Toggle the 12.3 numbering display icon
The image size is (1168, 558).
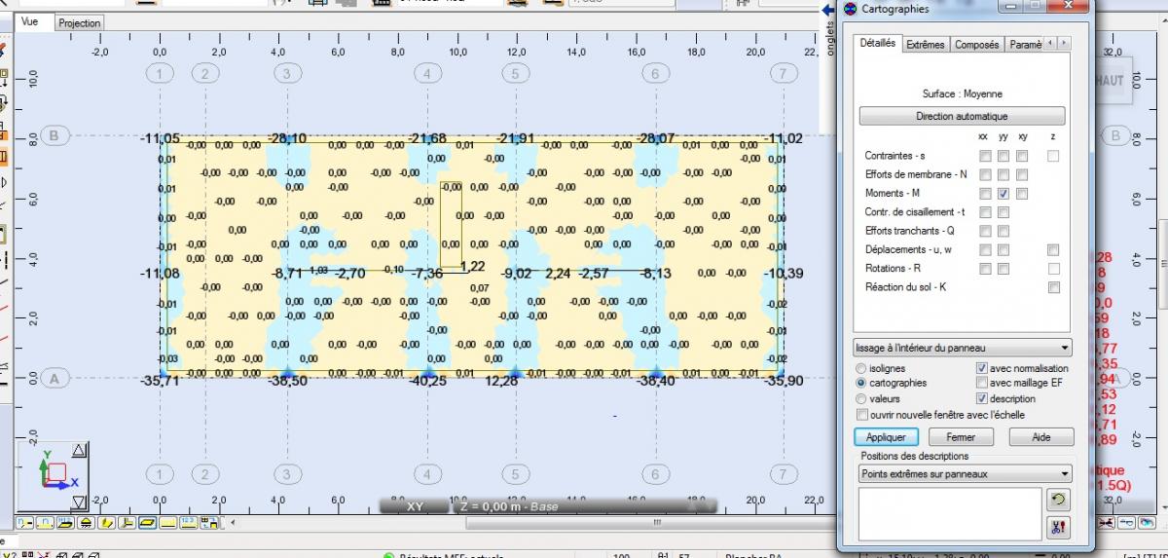(x=188, y=523)
